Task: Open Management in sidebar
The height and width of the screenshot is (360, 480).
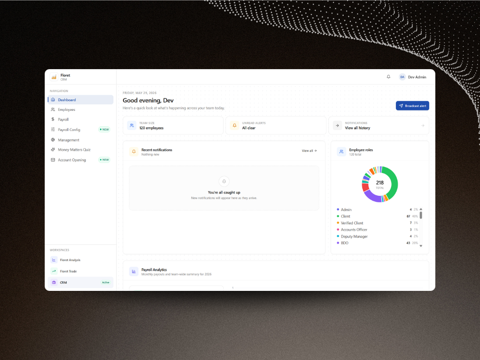Action: [81, 140]
